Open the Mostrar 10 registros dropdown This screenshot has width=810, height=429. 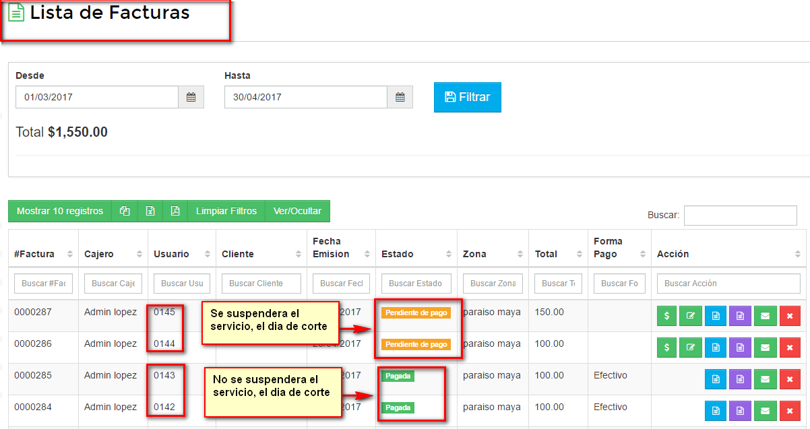pyautogui.click(x=60, y=211)
